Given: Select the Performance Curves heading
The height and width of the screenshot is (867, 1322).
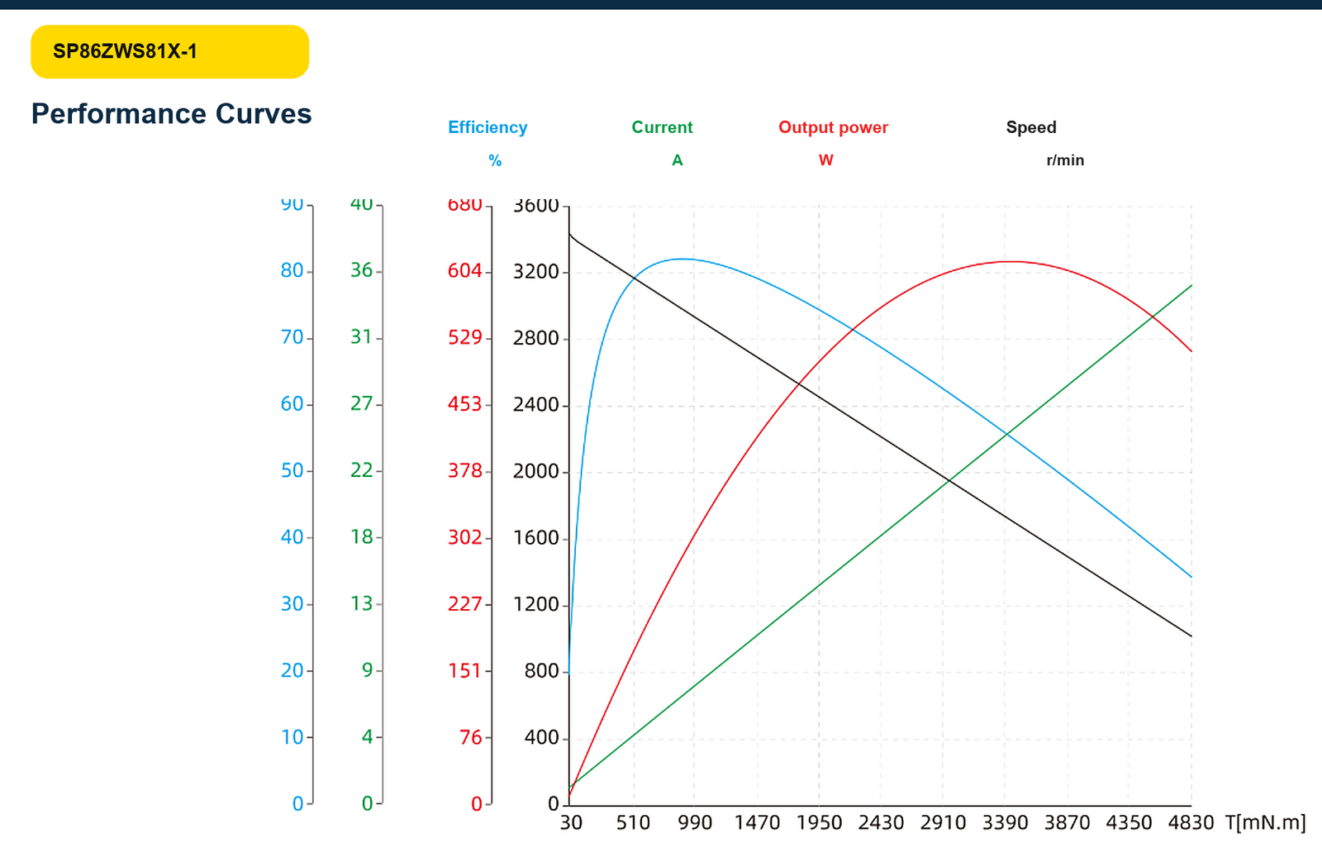Looking at the screenshot, I should point(171,113).
